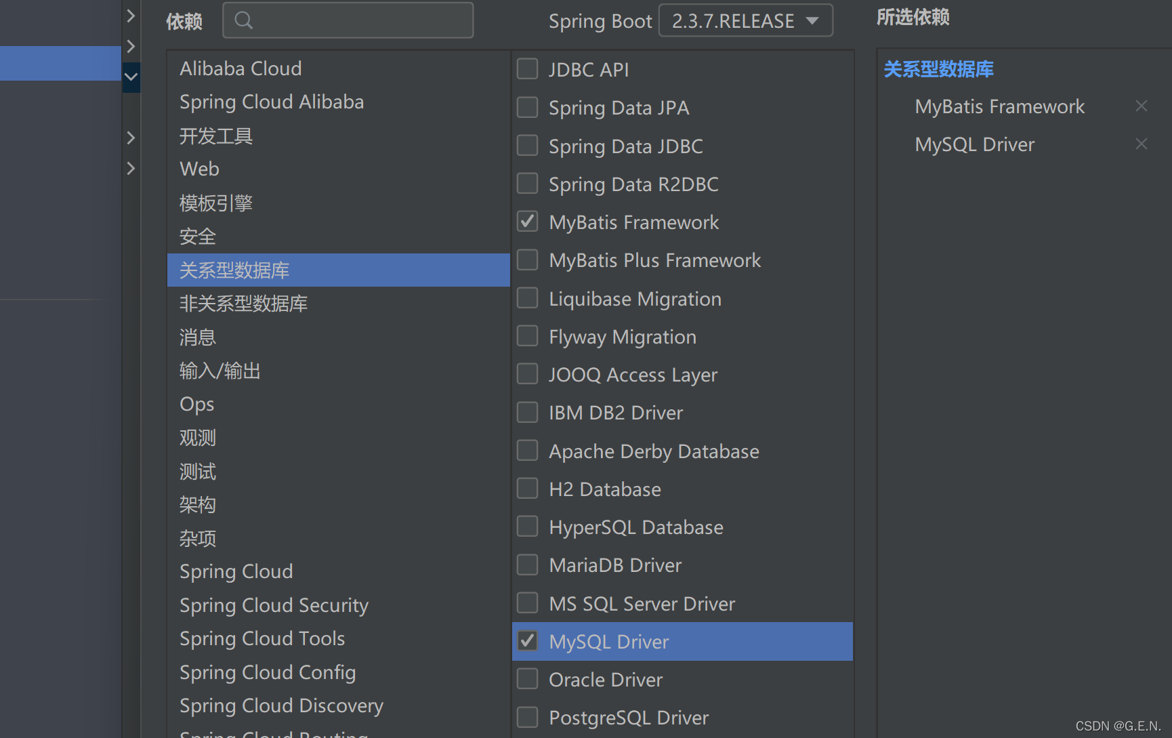
Task: Enable MyBatis Plus Framework checkbox
Action: tap(527, 260)
